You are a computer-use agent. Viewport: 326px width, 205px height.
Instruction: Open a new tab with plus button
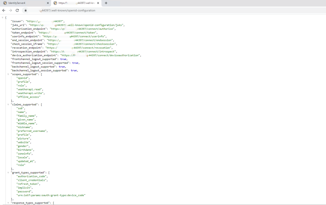[x=106, y=3]
